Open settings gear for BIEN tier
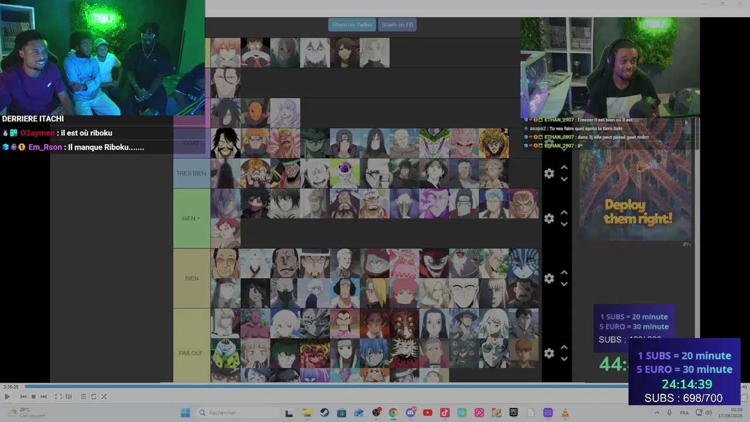750x422 pixels. coord(549,278)
